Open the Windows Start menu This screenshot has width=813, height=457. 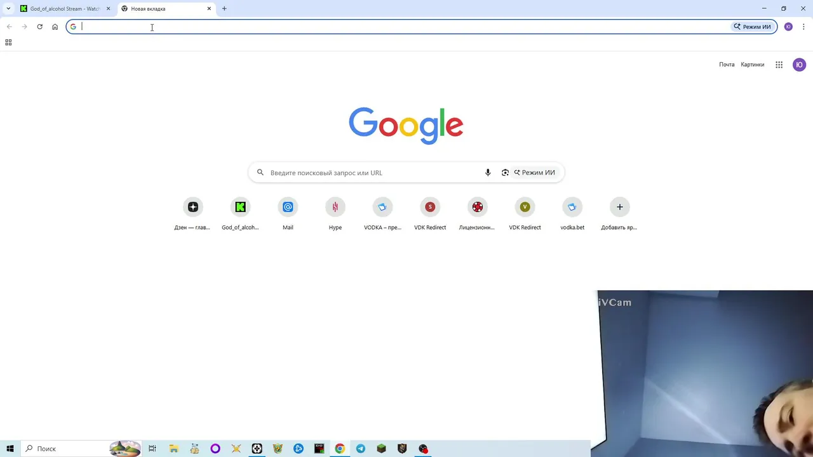tap(10, 449)
